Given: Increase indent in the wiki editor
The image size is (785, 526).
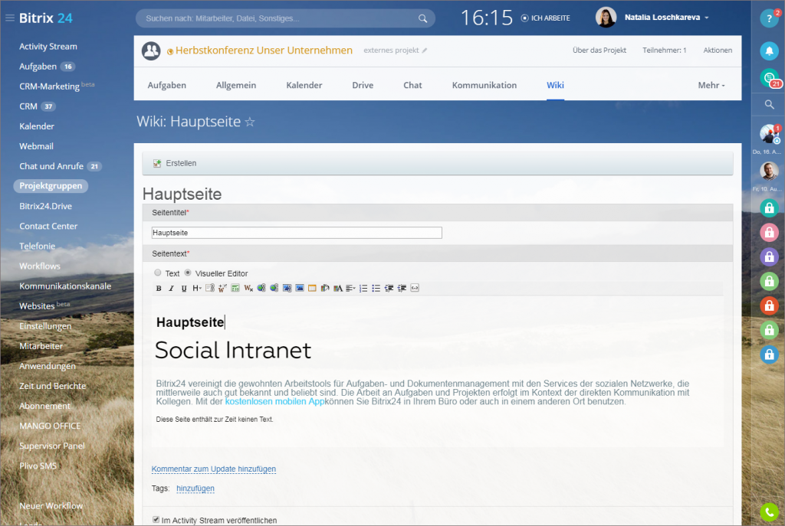Looking at the screenshot, I should (x=402, y=288).
